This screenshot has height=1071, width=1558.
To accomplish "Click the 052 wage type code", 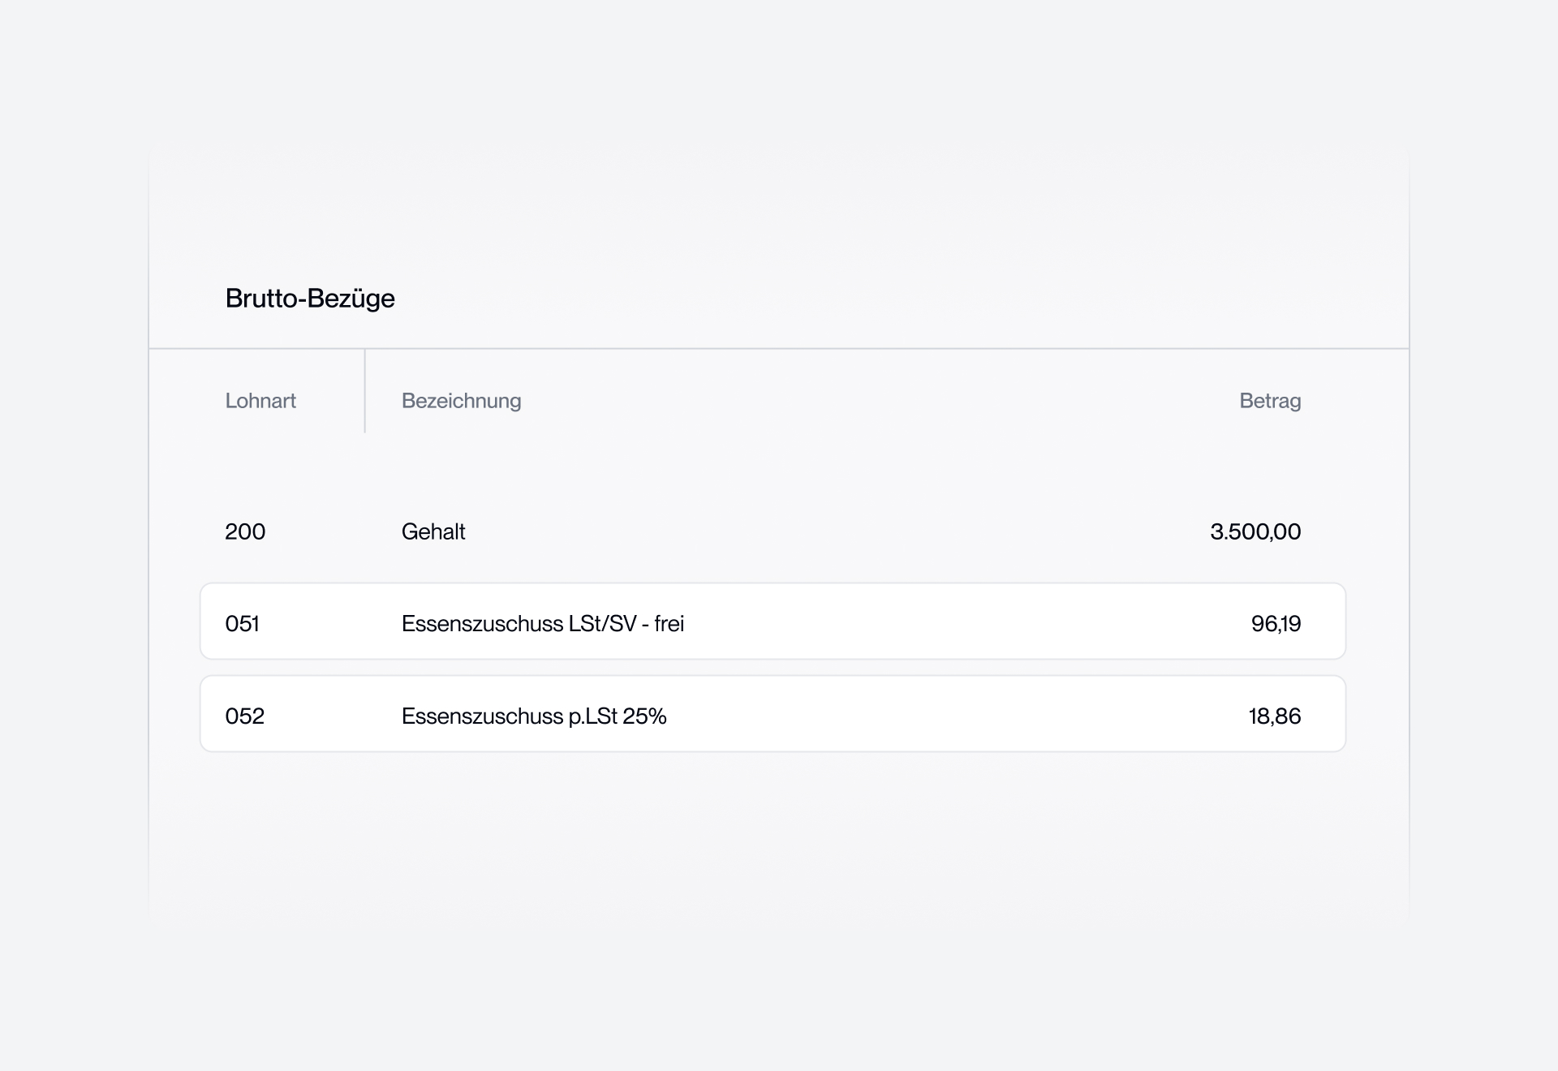I will pyautogui.click(x=244, y=716).
